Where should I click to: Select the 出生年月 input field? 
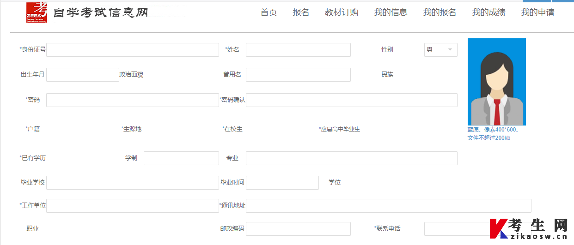83,75
